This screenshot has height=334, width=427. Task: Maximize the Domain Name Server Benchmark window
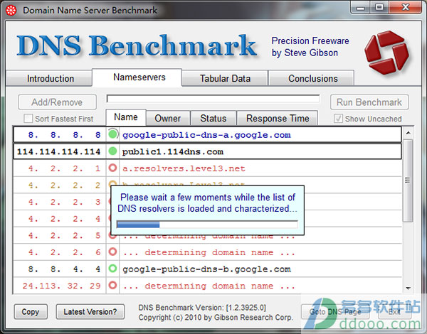[379, 7]
